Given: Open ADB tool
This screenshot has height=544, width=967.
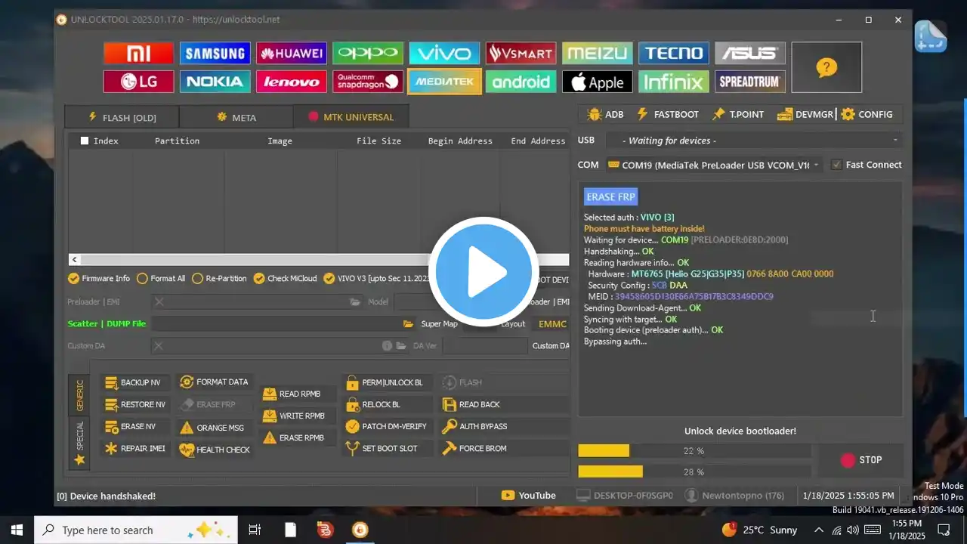Looking at the screenshot, I should 605,114.
